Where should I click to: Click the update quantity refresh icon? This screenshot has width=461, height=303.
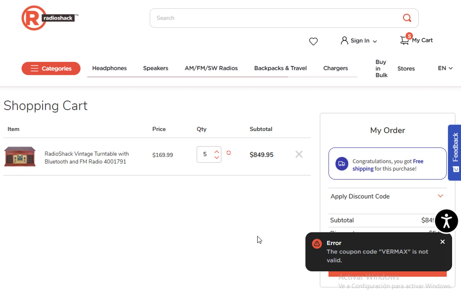click(229, 153)
